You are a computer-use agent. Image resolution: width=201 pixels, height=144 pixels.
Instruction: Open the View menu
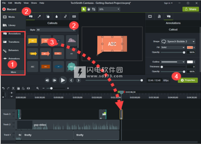pyautogui.click(x=26, y=3)
